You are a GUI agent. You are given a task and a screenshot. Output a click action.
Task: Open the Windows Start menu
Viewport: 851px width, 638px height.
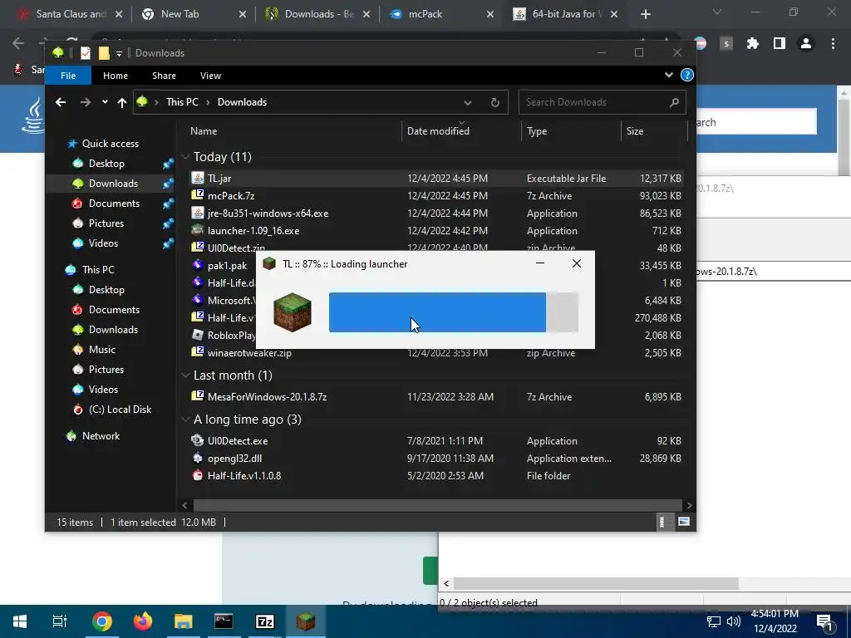[20, 621]
